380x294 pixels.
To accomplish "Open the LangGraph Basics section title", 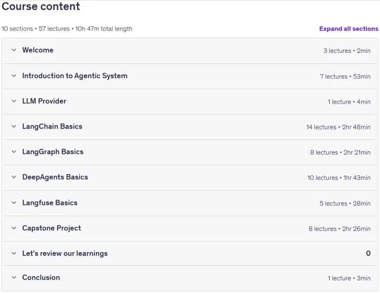I will pos(53,152).
